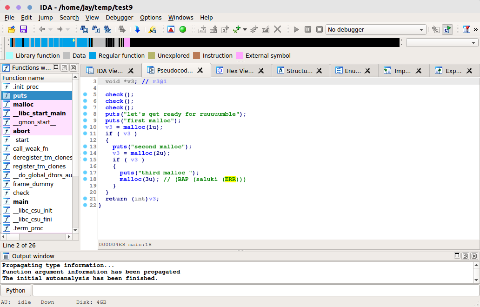This screenshot has height=307, width=480.
Task: Stop the debugger process
Action: [x=319, y=29]
